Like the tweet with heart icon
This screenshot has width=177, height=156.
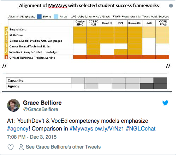pos(11,147)
